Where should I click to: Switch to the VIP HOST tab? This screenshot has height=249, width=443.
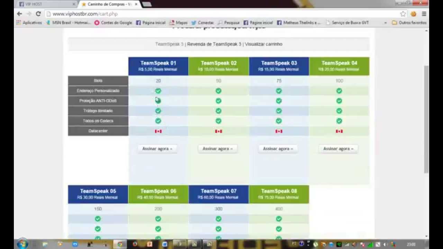47,4
